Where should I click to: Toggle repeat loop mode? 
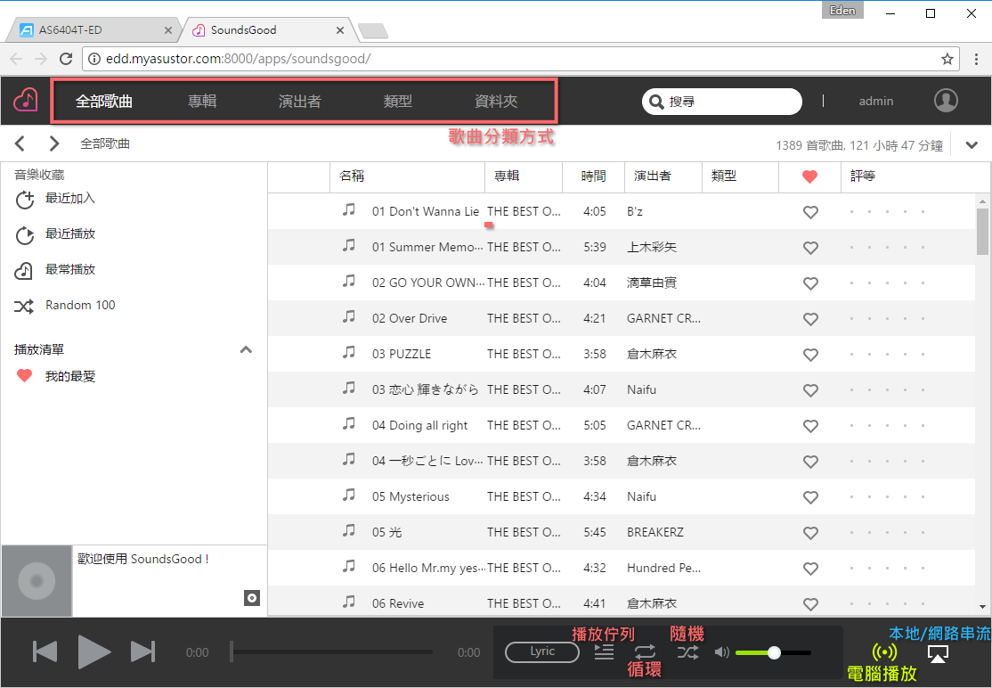coord(646,652)
